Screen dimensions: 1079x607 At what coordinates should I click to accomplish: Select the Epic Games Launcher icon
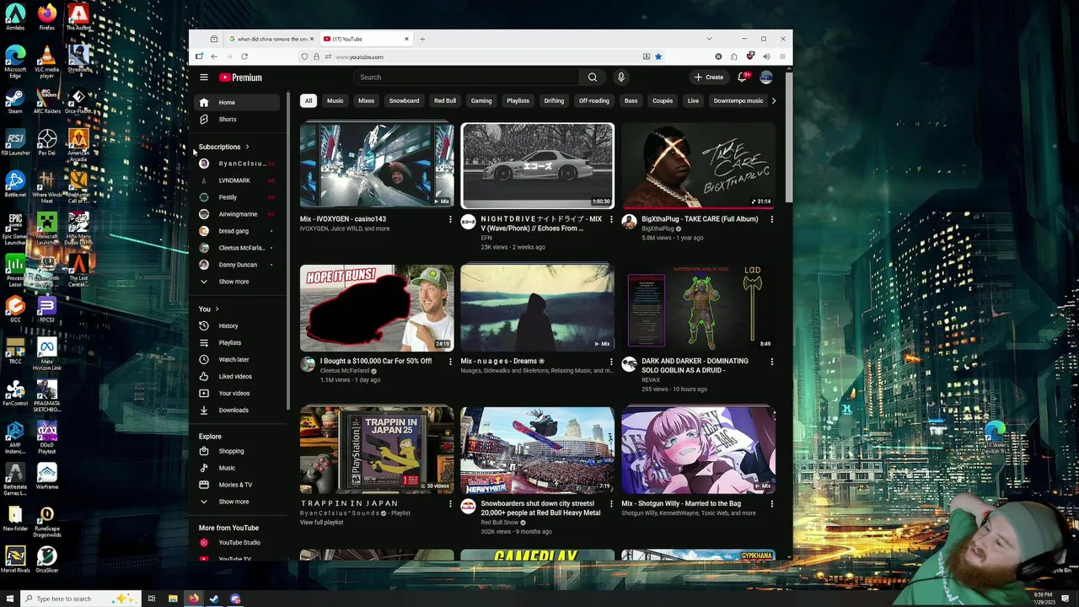click(x=15, y=227)
